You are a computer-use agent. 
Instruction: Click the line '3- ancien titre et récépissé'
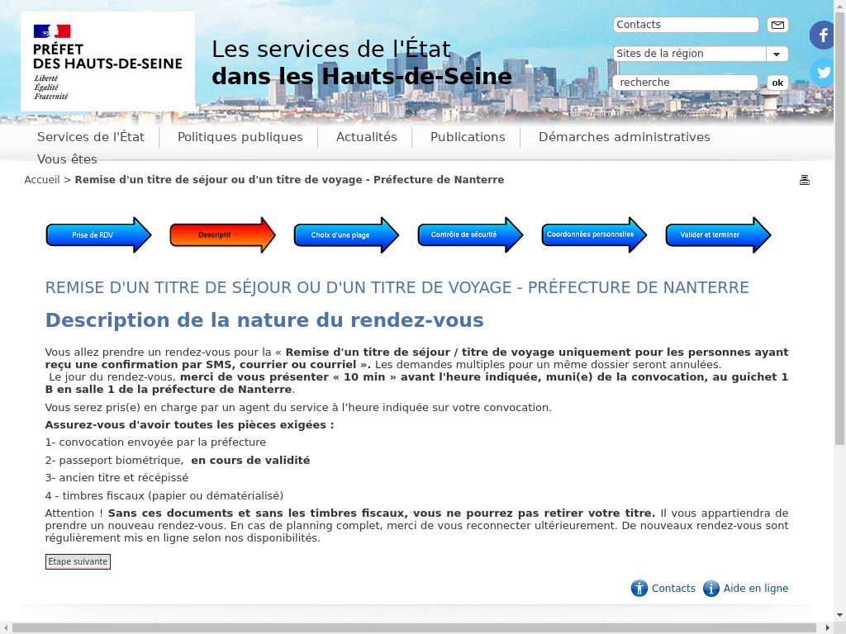(x=116, y=478)
